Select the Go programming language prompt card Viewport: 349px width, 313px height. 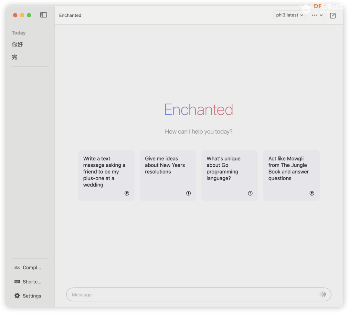pos(229,175)
